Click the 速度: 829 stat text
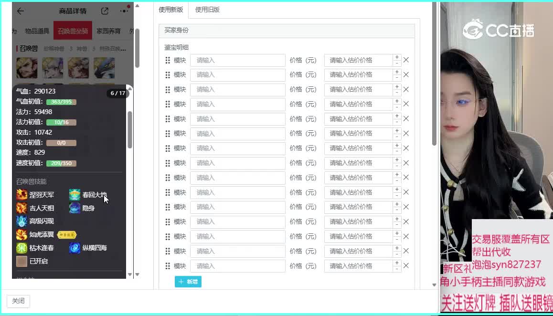Viewport: 553px width, 316px height. (31, 152)
